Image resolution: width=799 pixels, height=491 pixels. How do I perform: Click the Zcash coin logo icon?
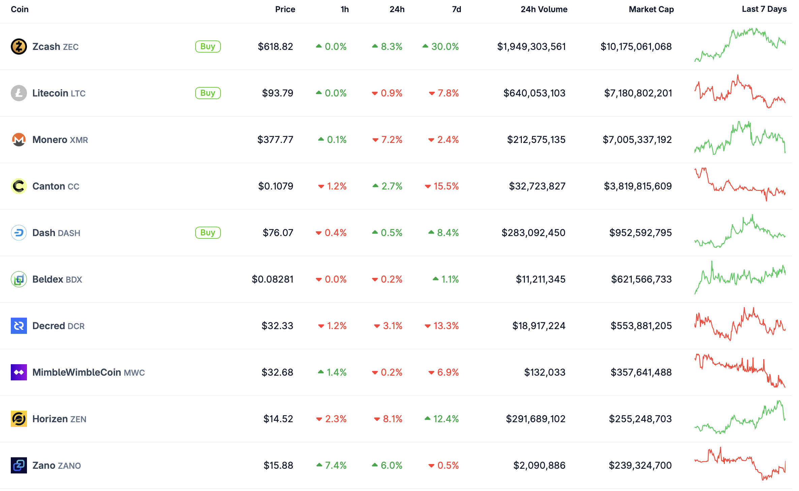pyautogui.click(x=19, y=47)
